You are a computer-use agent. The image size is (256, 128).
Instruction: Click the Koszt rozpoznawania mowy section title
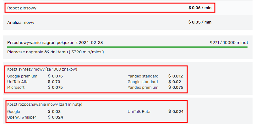click(x=45, y=104)
